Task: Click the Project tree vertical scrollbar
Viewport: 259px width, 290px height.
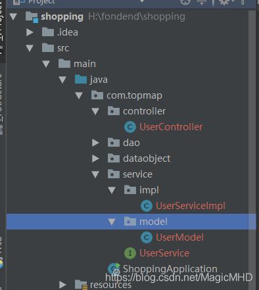Action: (x=252, y=150)
